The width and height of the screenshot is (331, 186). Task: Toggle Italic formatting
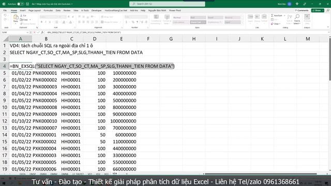click(x=46, y=22)
